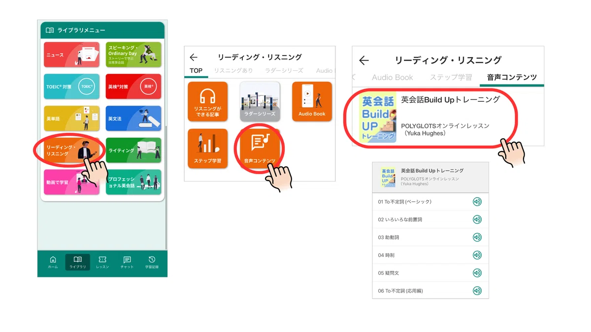This screenshot has height=332, width=591.
Task: Open レッスン in bottom navigation
Action: tap(102, 263)
